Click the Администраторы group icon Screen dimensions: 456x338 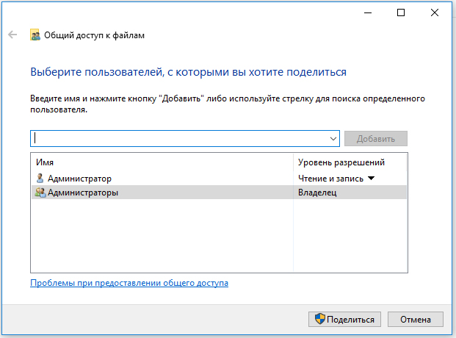(40, 193)
